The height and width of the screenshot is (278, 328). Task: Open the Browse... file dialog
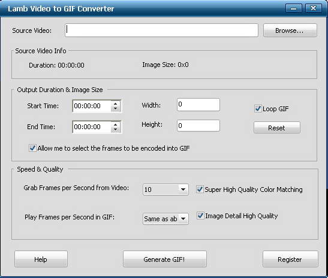click(x=290, y=30)
